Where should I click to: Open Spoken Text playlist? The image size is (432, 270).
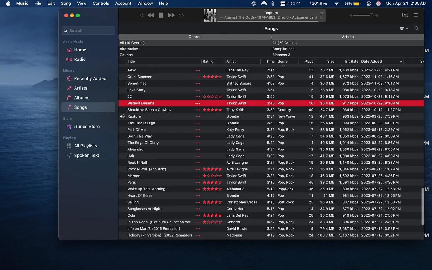point(88,155)
